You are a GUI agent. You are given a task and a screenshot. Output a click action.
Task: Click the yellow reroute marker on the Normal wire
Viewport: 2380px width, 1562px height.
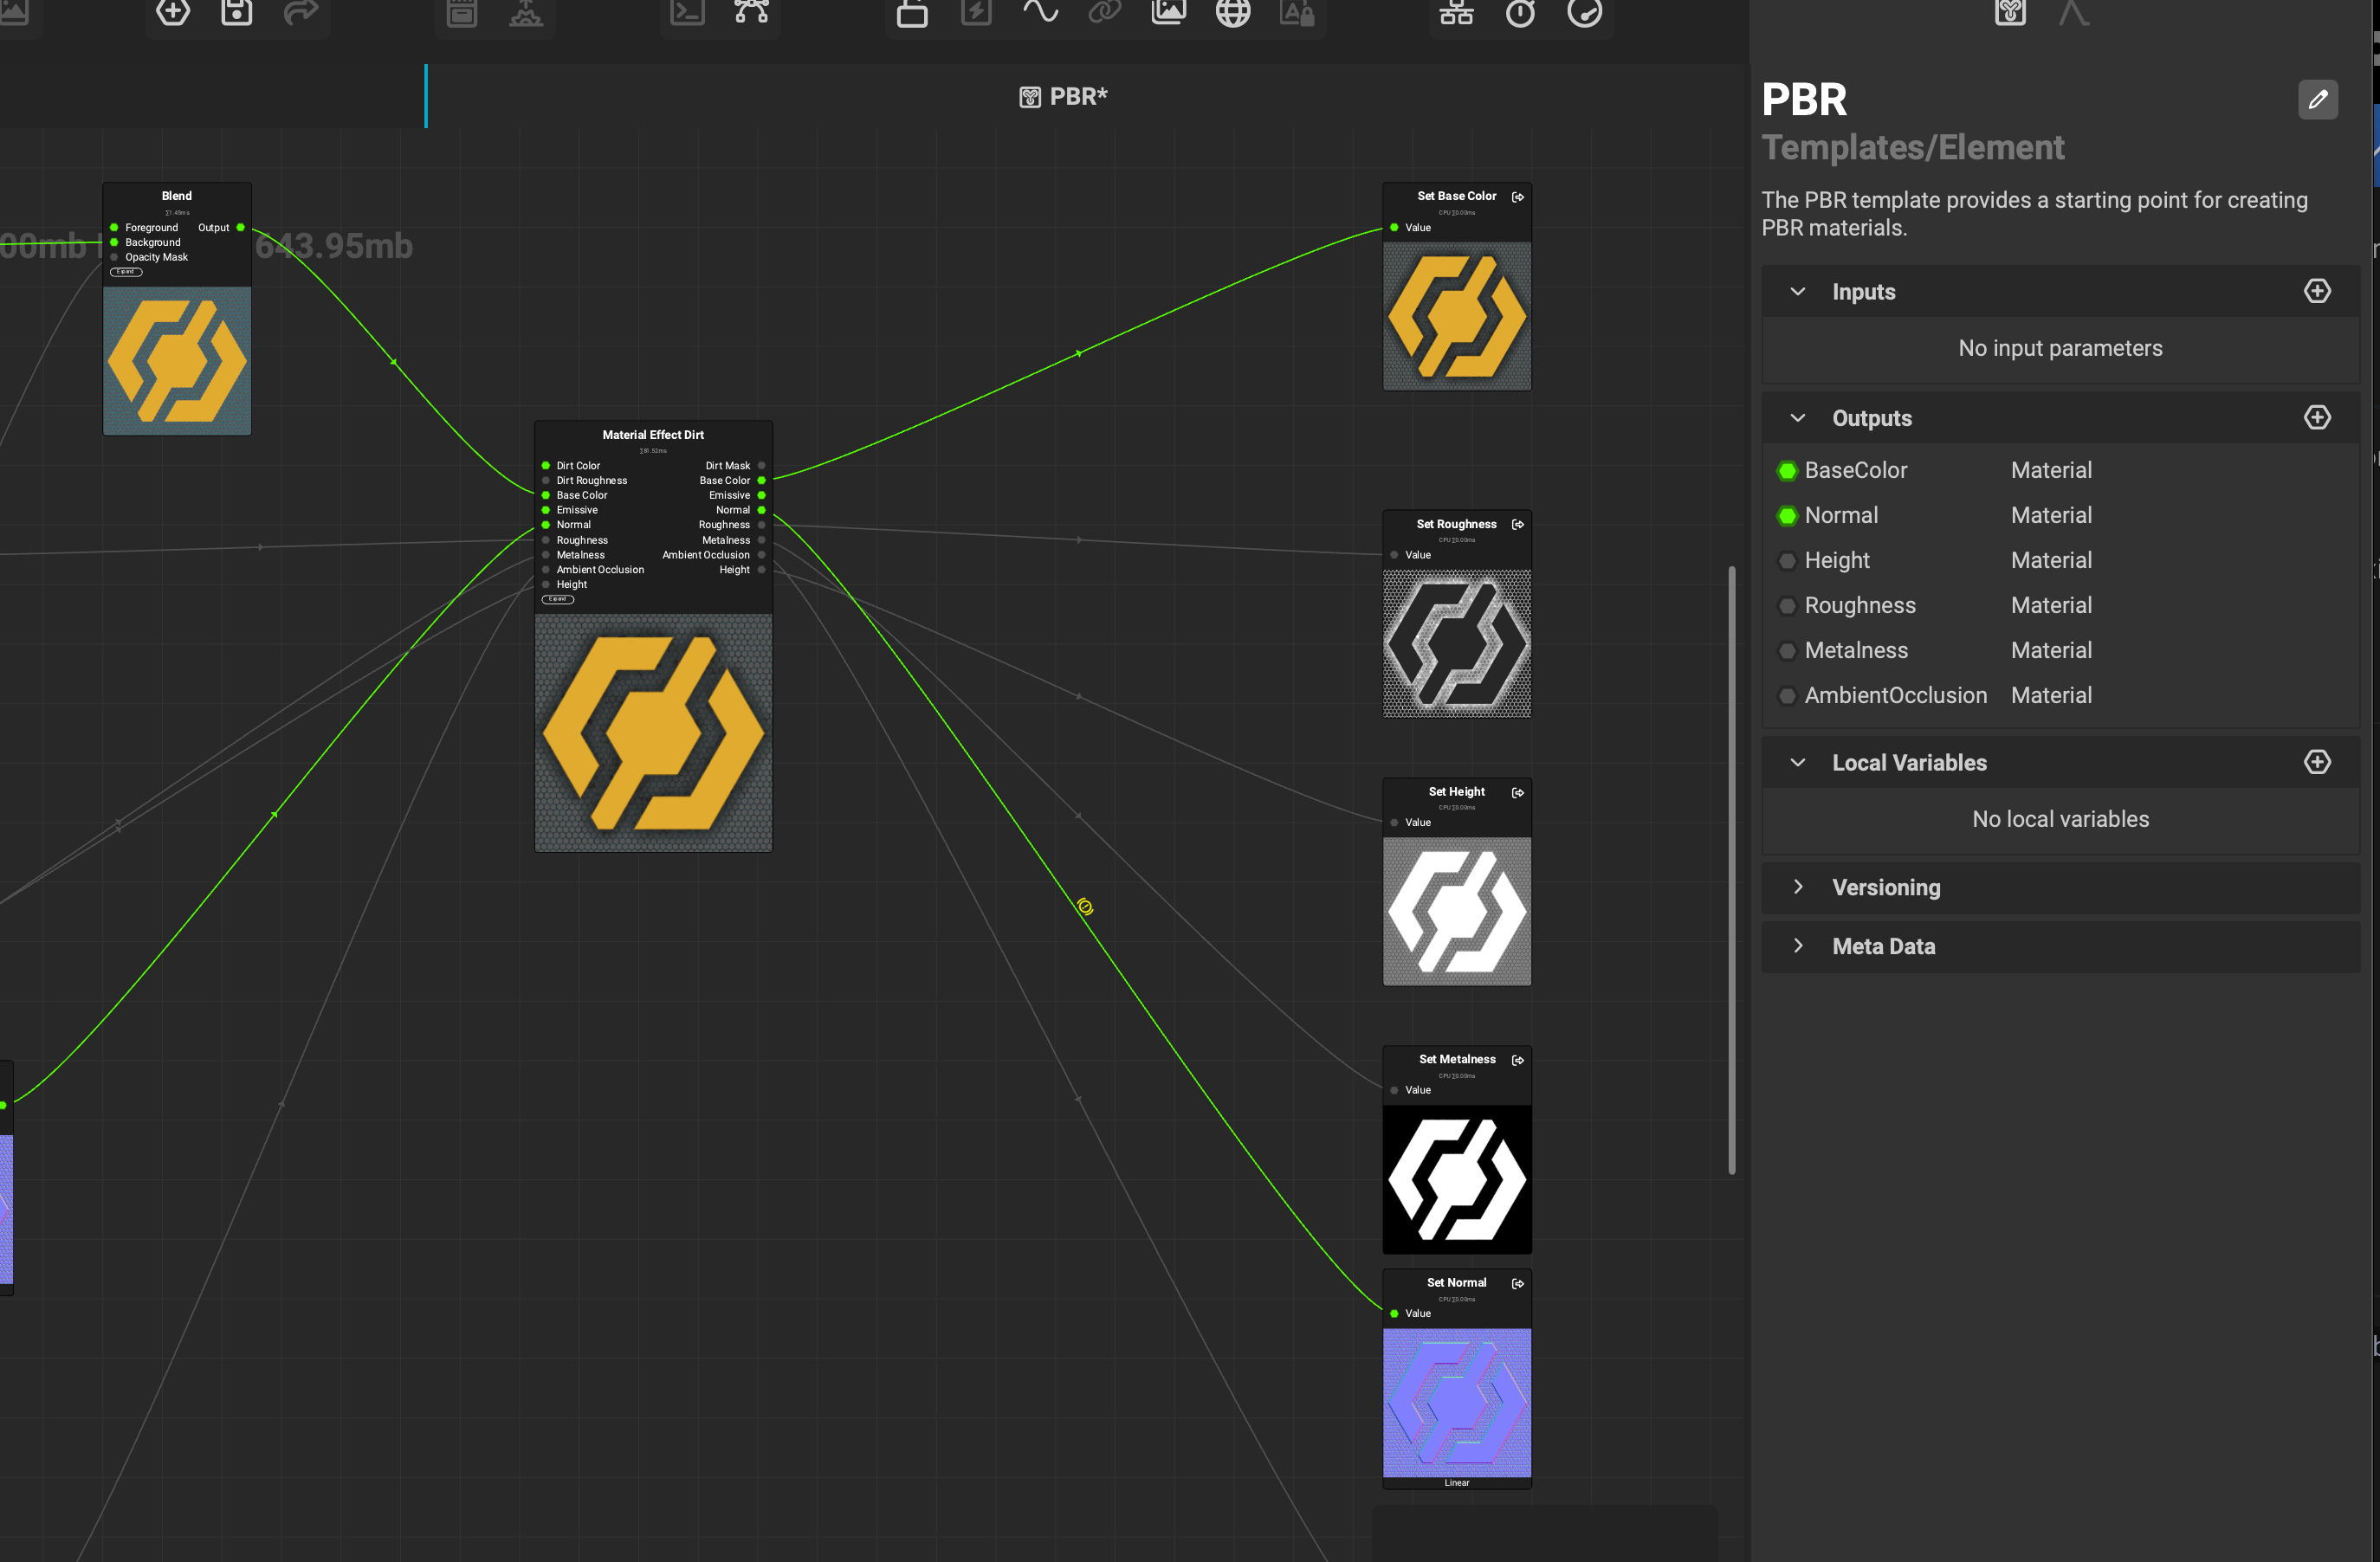(1085, 907)
